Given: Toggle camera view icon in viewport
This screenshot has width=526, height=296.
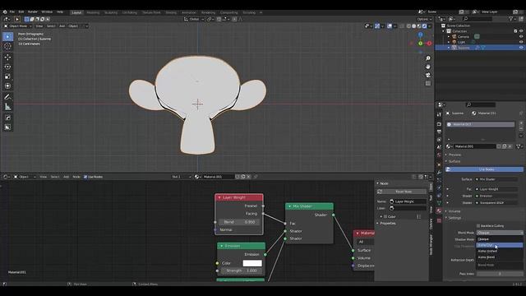Looking at the screenshot, I should pyautogui.click(x=428, y=75).
